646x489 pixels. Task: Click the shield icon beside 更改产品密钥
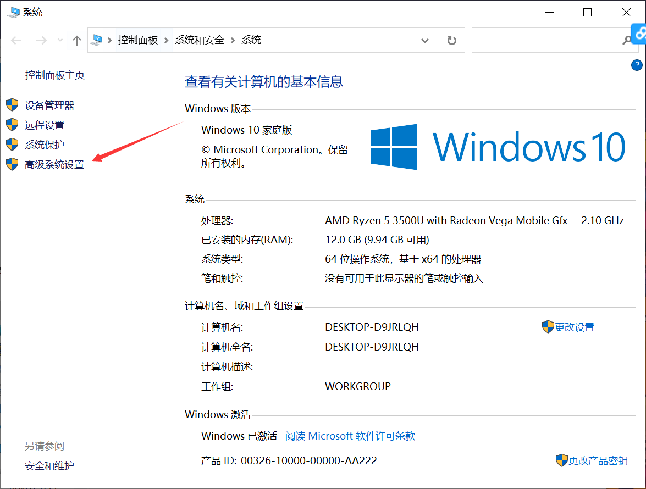[561, 460]
